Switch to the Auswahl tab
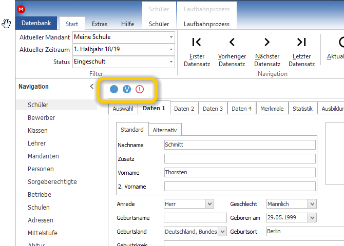344x246 pixels. [123, 109]
